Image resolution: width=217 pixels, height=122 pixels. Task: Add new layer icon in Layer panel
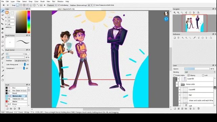pos(175,108)
